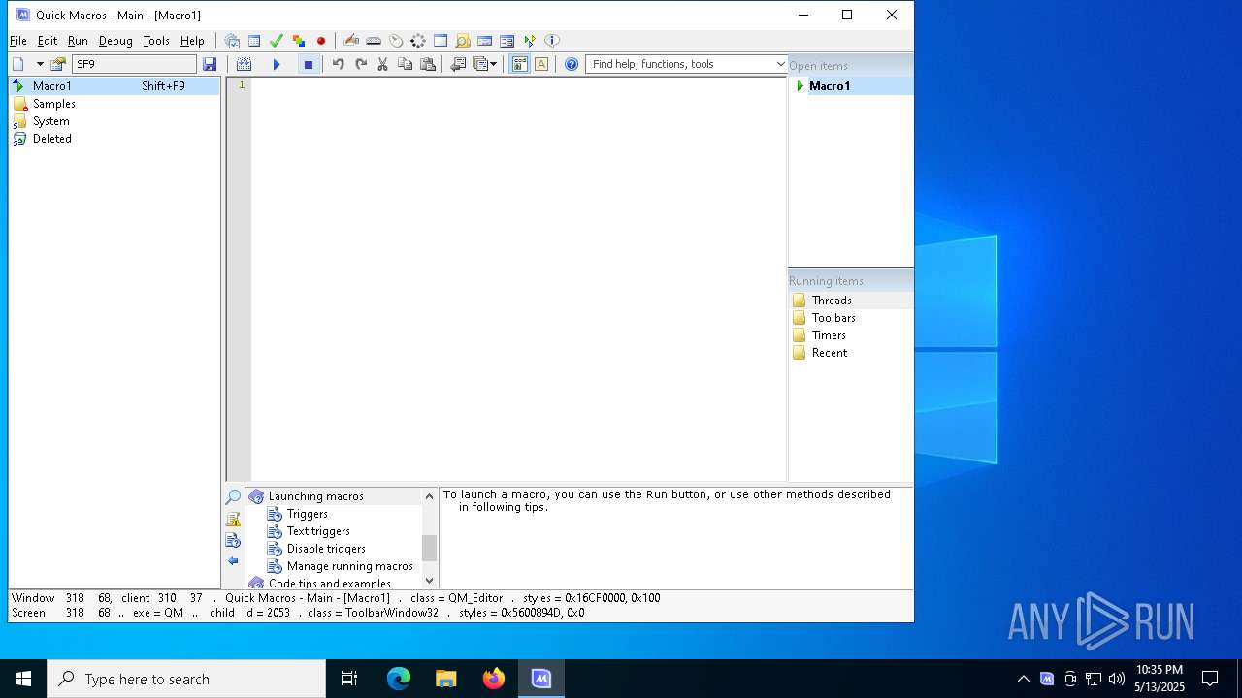Viewport: 1242px width, 698px height.
Task: Open the Help menu
Action: pos(192,41)
